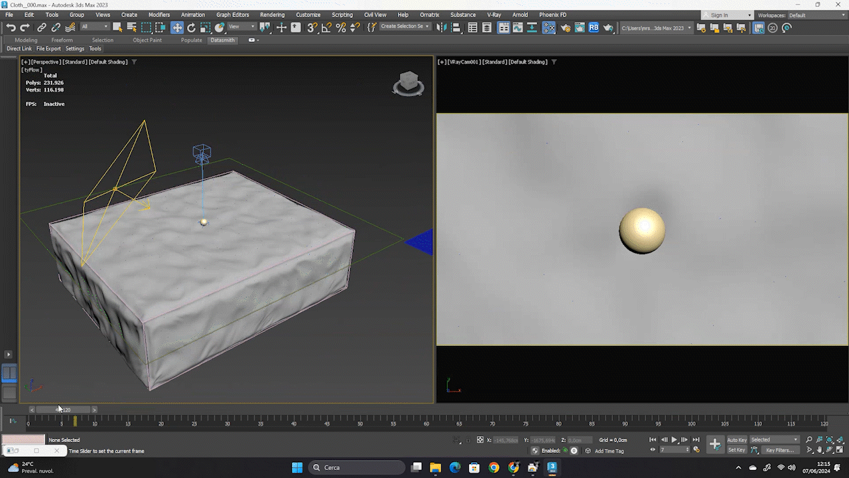Click the time slider frame handle
Viewport: 849px width, 478px height.
tap(63, 410)
